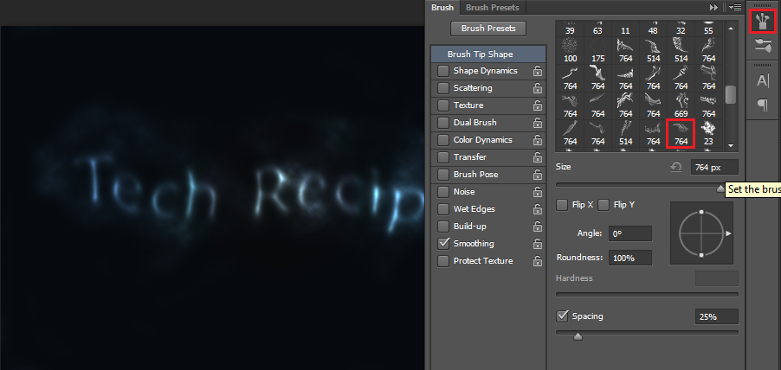Screen dimensions: 781x370
Task: Pick the brush tip labeled 100
Action: tap(570, 50)
